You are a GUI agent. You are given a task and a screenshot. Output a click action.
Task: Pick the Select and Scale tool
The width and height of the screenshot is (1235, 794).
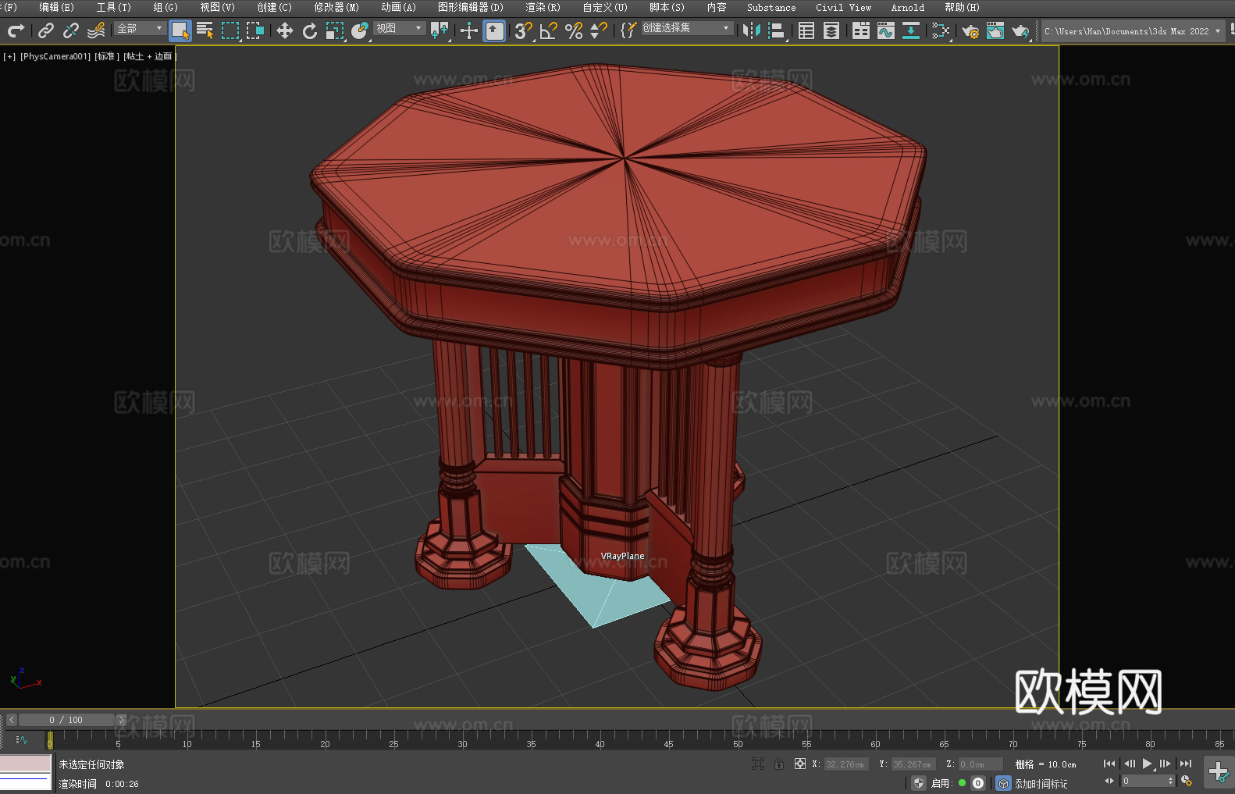click(x=335, y=31)
